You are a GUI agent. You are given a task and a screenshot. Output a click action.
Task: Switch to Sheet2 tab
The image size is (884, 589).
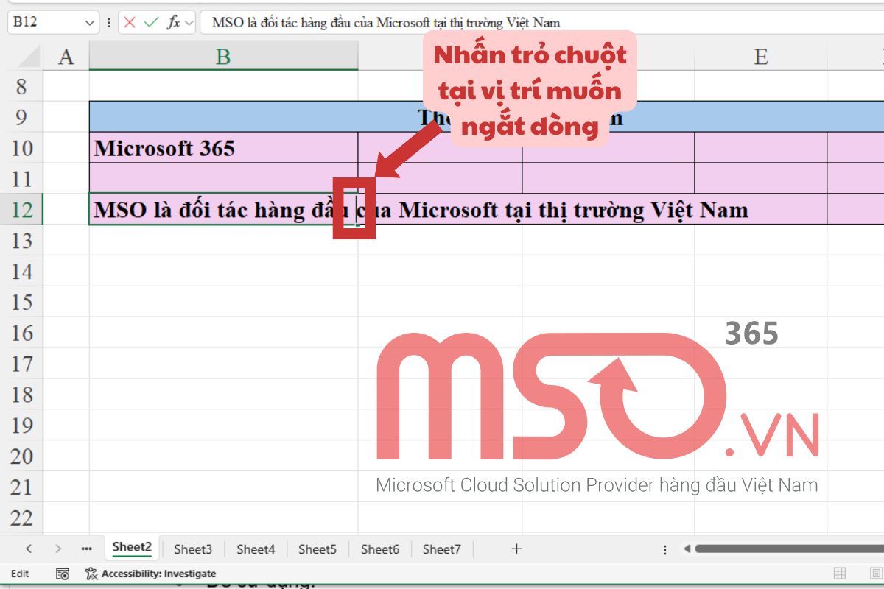click(132, 547)
